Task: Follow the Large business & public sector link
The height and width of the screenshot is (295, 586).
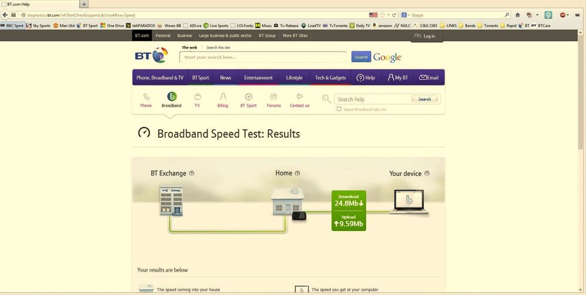Action: point(225,36)
